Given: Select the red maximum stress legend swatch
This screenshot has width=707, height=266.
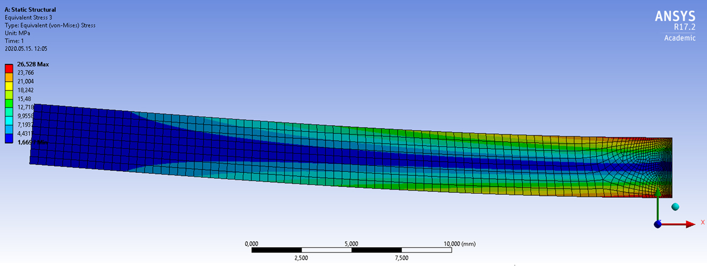Looking at the screenshot, I should [10, 68].
